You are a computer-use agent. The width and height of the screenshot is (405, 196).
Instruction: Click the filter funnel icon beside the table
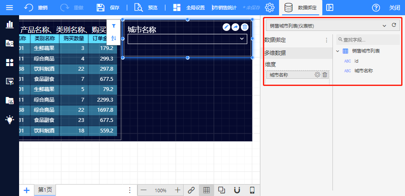pos(114,26)
